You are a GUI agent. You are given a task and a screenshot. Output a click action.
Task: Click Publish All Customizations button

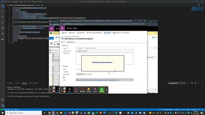tap(121, 33)
